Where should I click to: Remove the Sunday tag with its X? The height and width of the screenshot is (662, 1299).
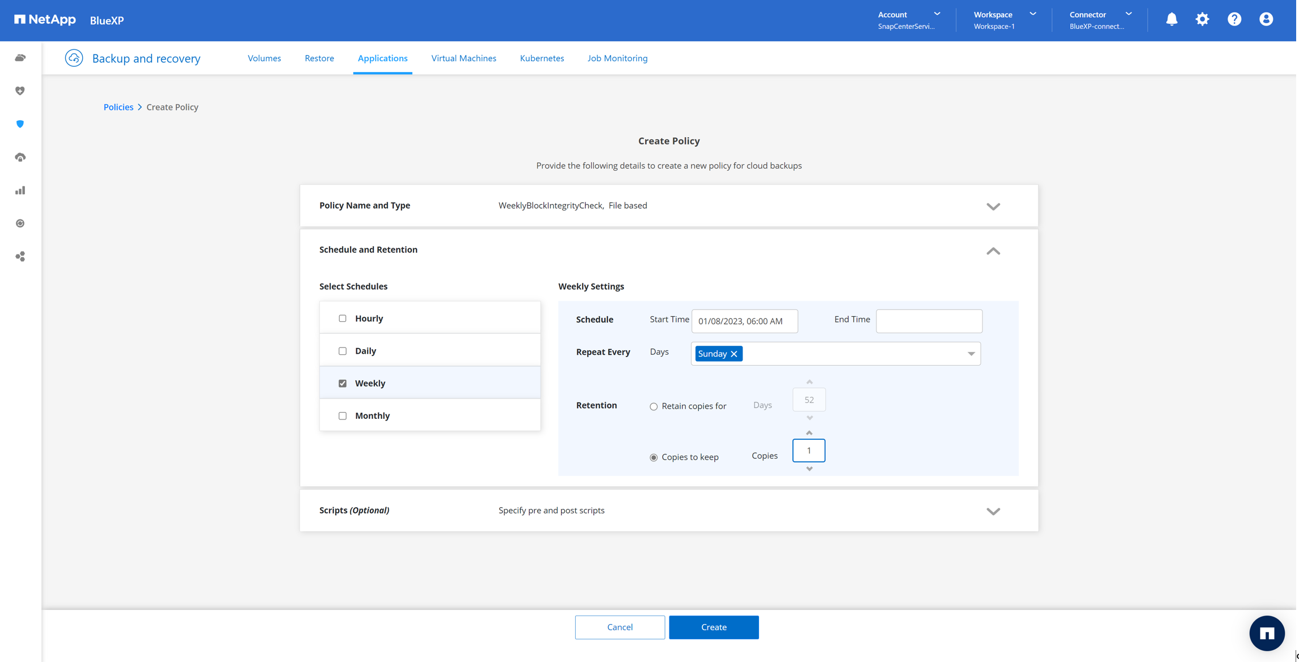coord(734,354)
